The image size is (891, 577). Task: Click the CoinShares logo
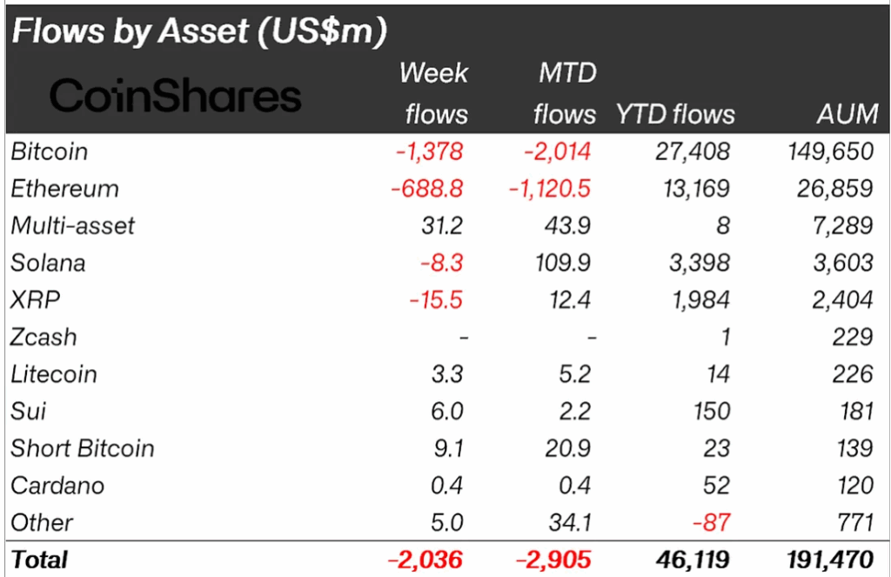[x=176, y=96]
